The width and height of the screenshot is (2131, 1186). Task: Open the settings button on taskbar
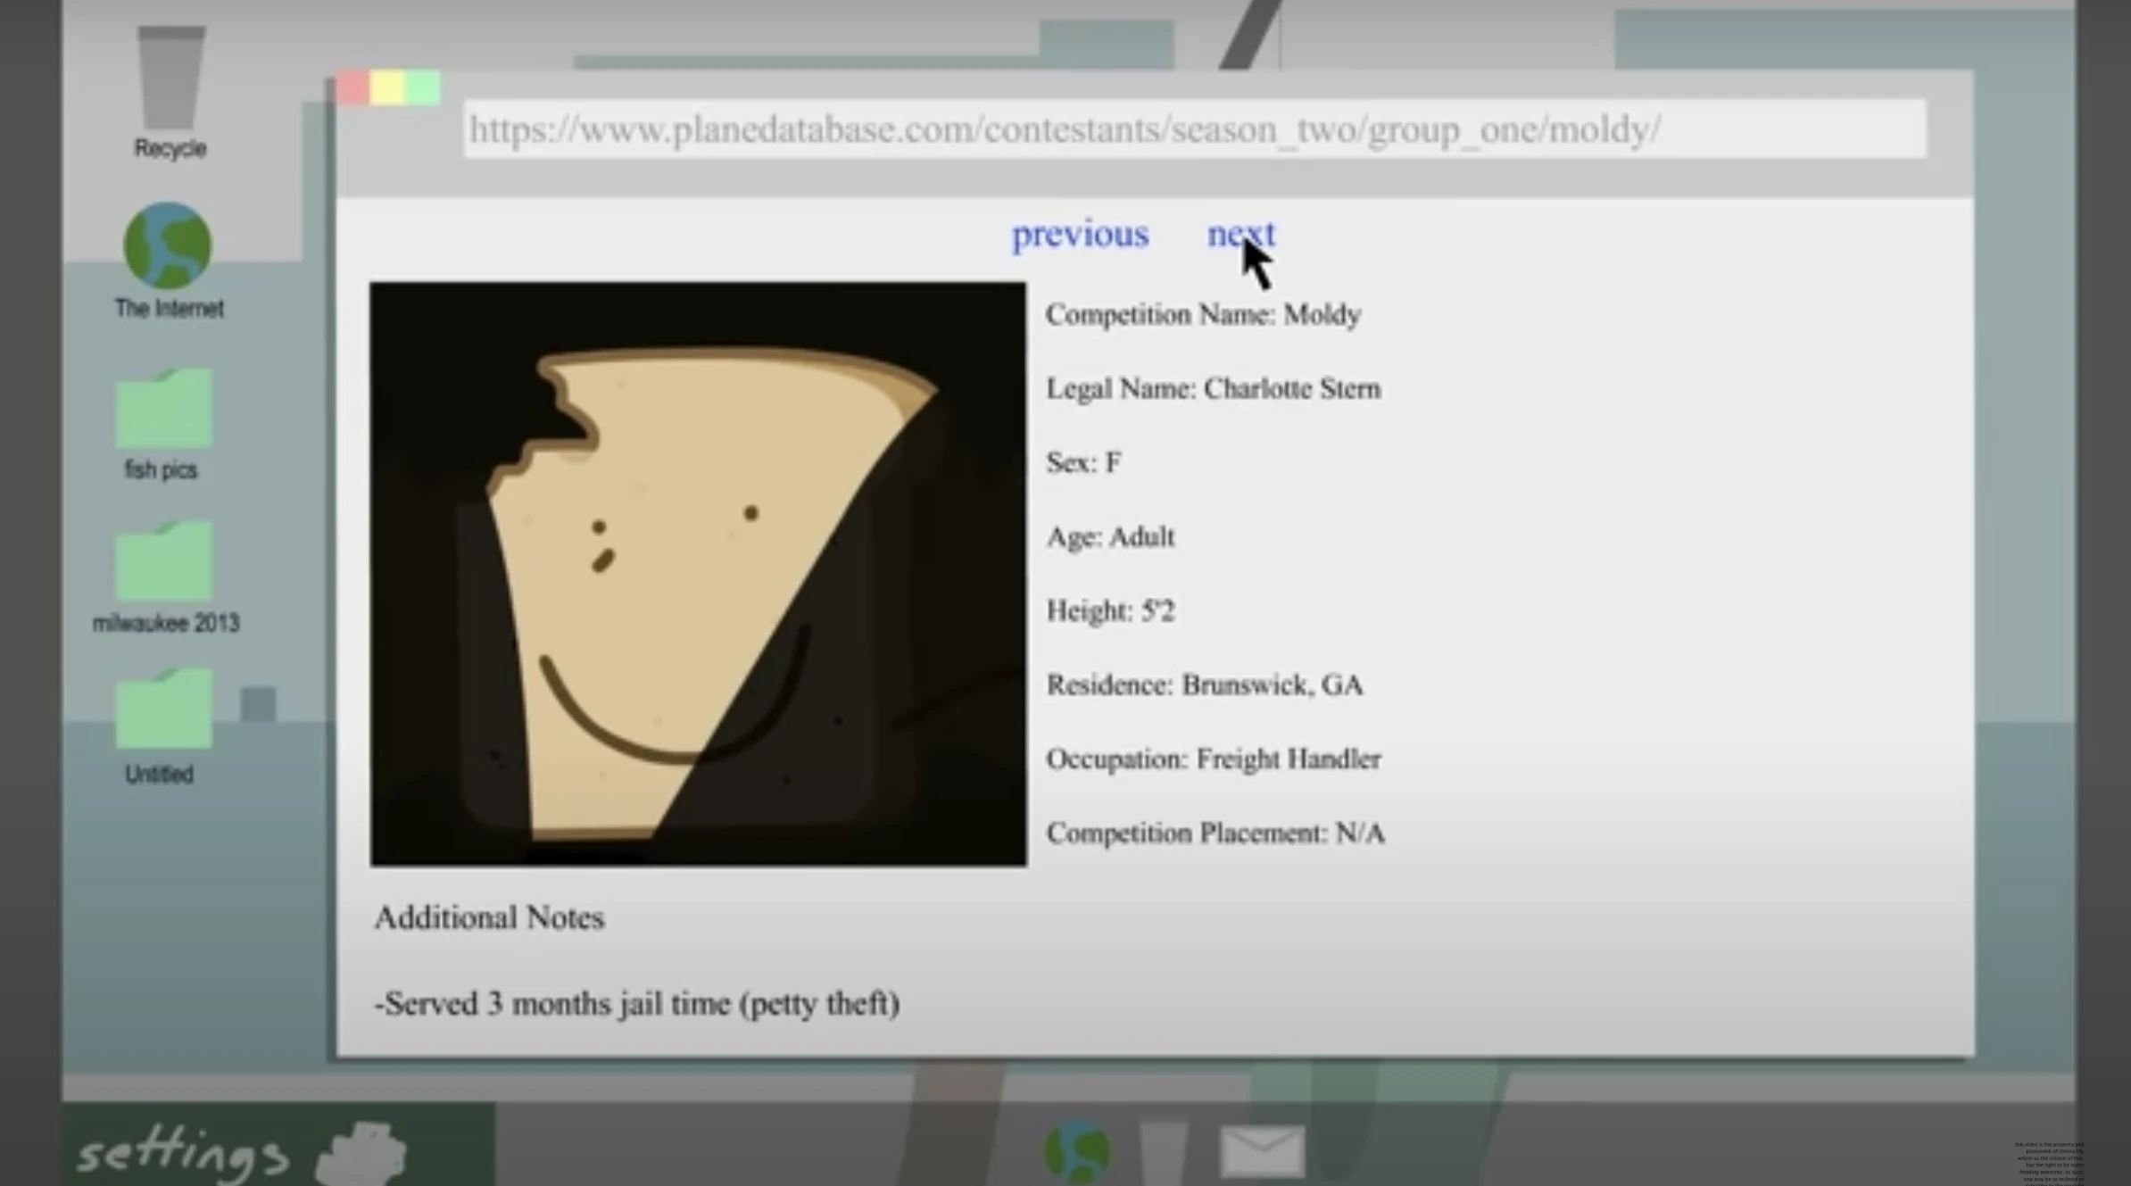pyautogui.click(x=183, y=1154)
